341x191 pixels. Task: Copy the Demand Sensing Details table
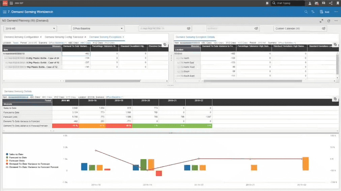(335, 99)
